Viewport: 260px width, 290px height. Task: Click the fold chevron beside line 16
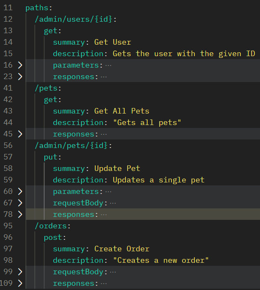[x=20, y=65]
